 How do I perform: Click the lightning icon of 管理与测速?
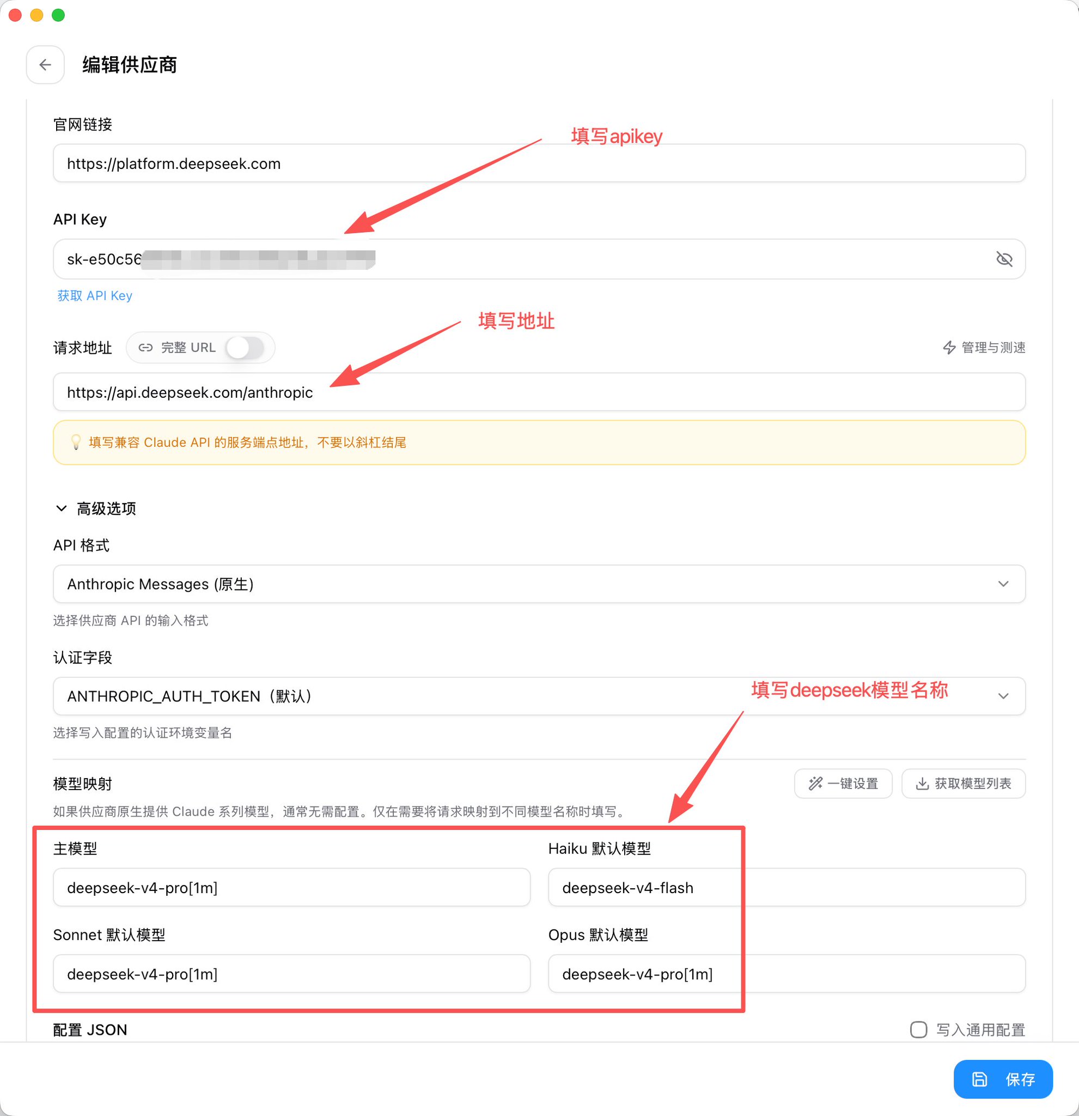(x=949, y=347)
